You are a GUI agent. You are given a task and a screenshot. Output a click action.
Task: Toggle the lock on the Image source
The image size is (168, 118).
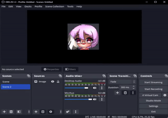(x=58, y=82)
